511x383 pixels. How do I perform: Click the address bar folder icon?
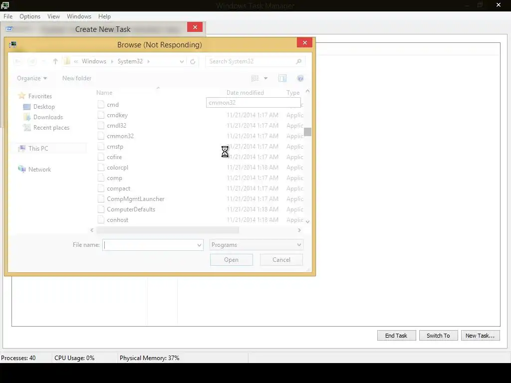[x=67, y=61]
